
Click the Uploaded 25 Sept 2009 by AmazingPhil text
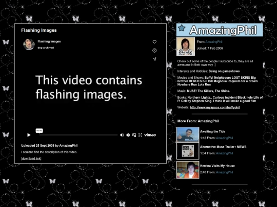[49, 146]
